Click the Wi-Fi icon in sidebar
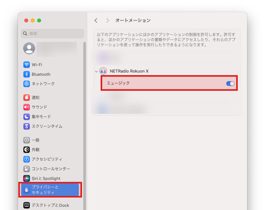265x210 pixels. point(27,65)
